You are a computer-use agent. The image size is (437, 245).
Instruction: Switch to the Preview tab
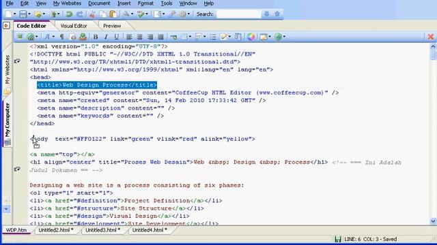point(112,26)
